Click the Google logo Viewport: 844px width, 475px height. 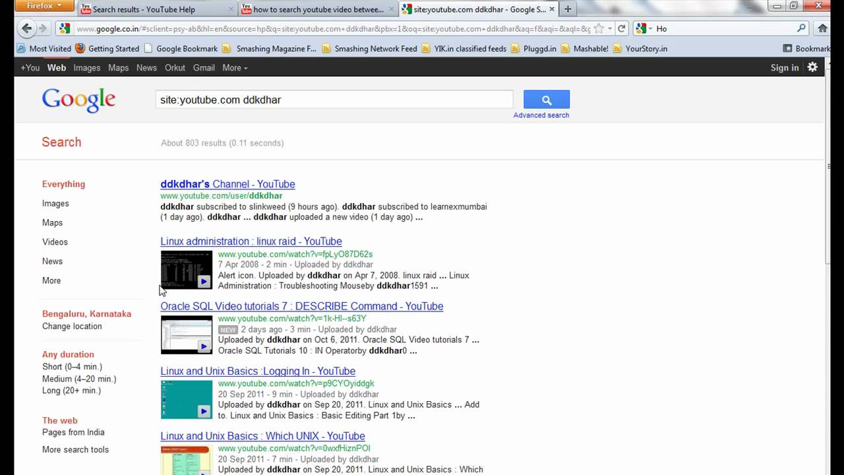pyautogui.click(x=78, y=100)
